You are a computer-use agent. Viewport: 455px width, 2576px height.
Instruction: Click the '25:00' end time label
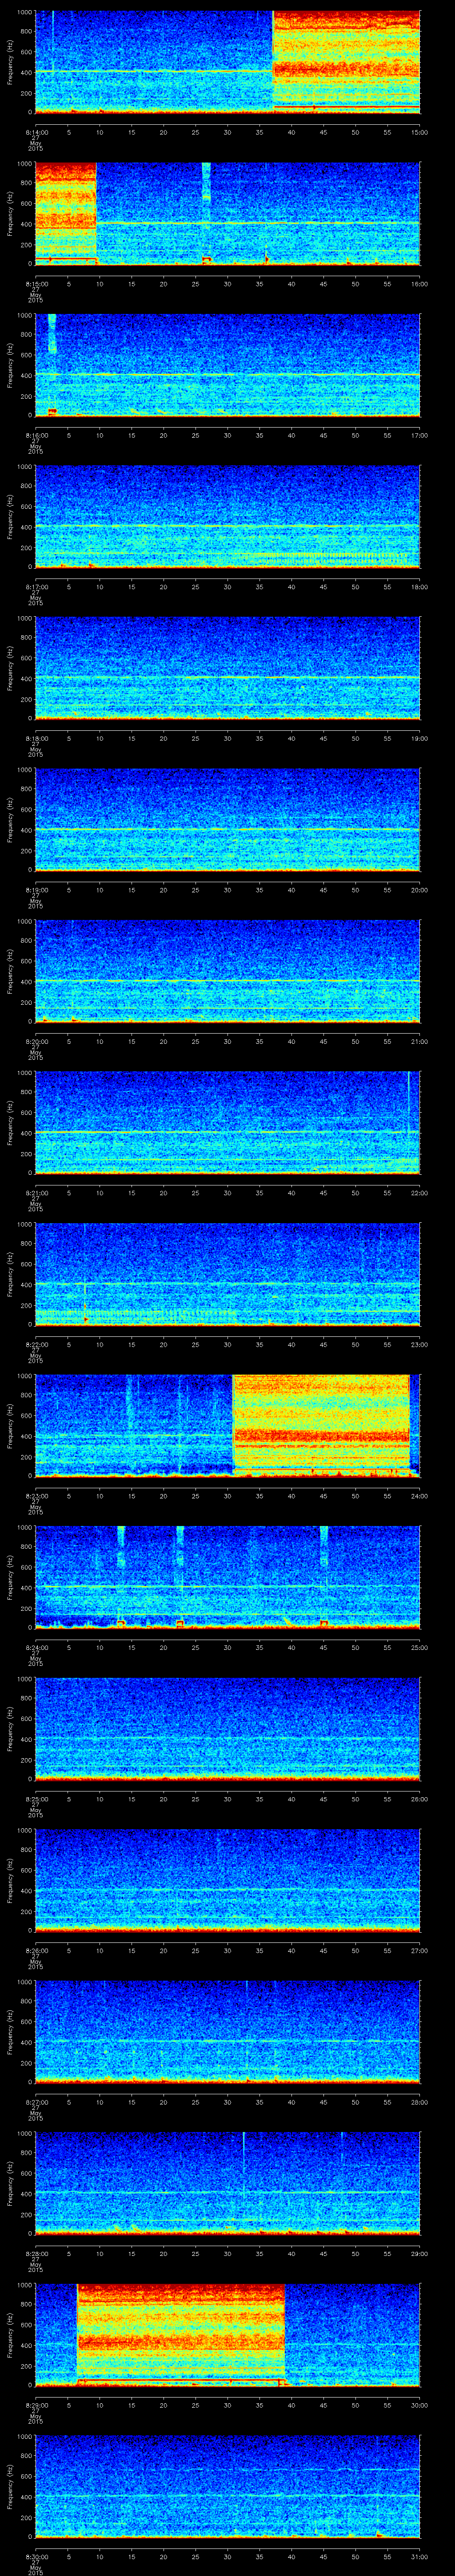(419, 1649)
